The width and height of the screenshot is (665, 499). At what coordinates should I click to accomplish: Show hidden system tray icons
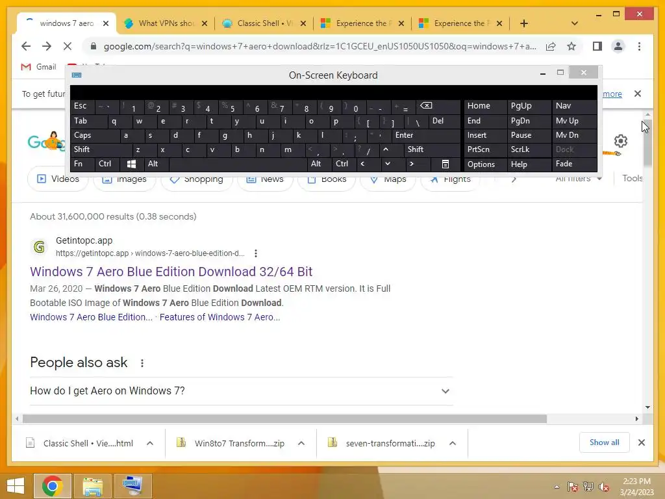557,487
